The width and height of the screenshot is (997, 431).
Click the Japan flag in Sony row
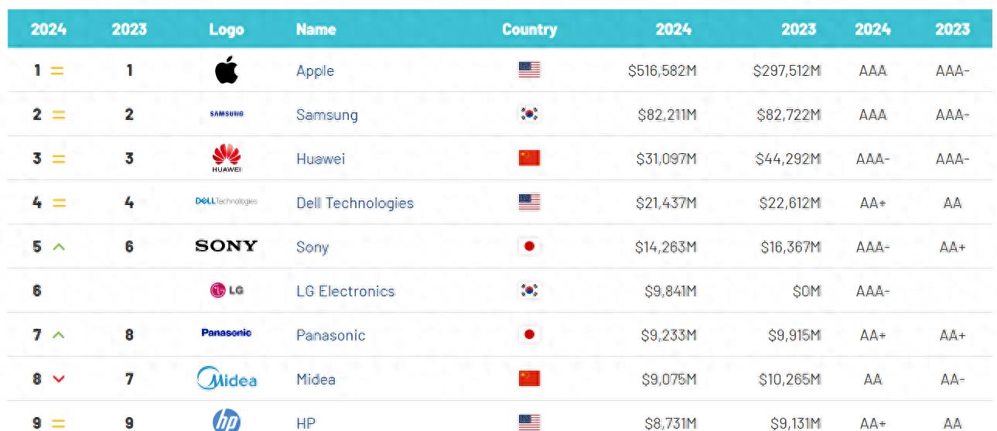coord(529,247)
